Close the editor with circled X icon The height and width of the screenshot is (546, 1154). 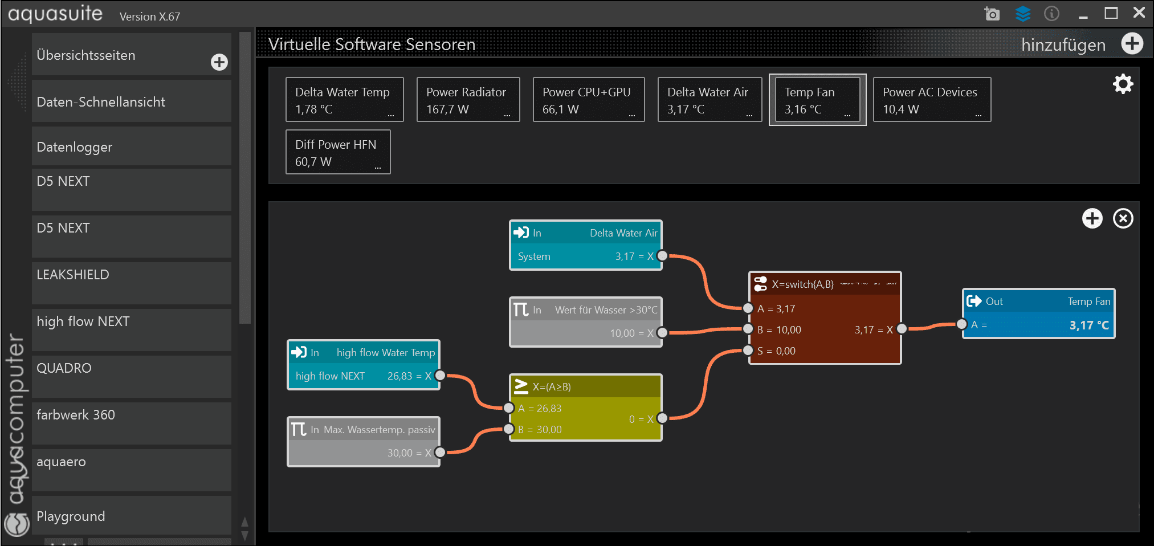coord(1123,218)
